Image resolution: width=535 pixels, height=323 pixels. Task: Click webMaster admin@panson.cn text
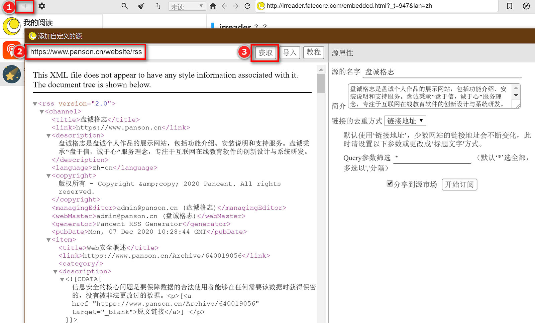point(146,216)
